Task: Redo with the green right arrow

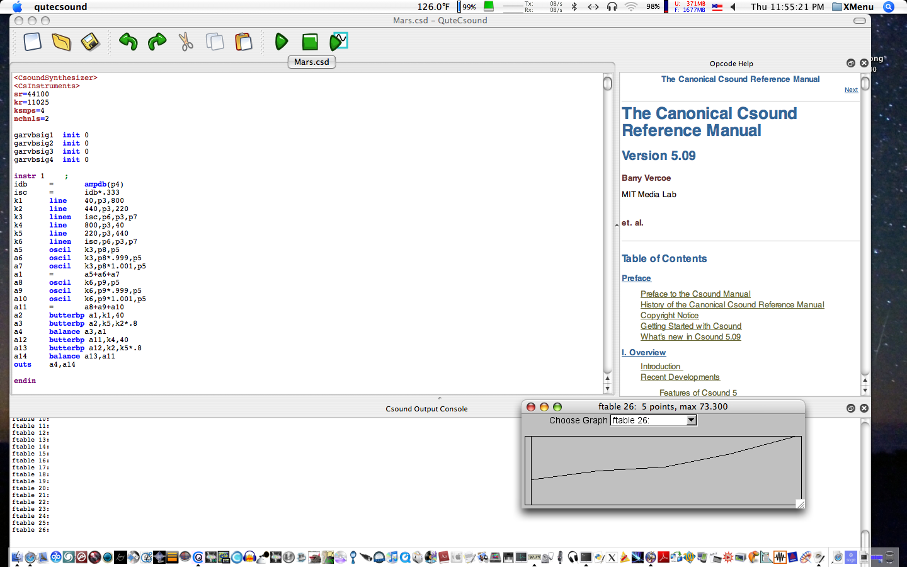Action: (x=157, y=42)
